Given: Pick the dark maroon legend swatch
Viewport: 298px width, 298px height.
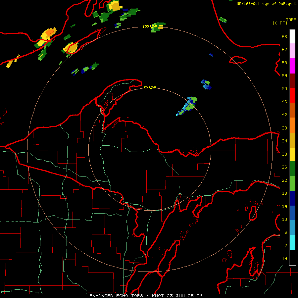Looking at the screenshot, I should (292, 80).
